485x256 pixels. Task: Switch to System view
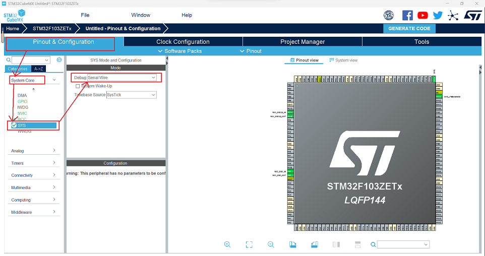[x=343, y=60]
